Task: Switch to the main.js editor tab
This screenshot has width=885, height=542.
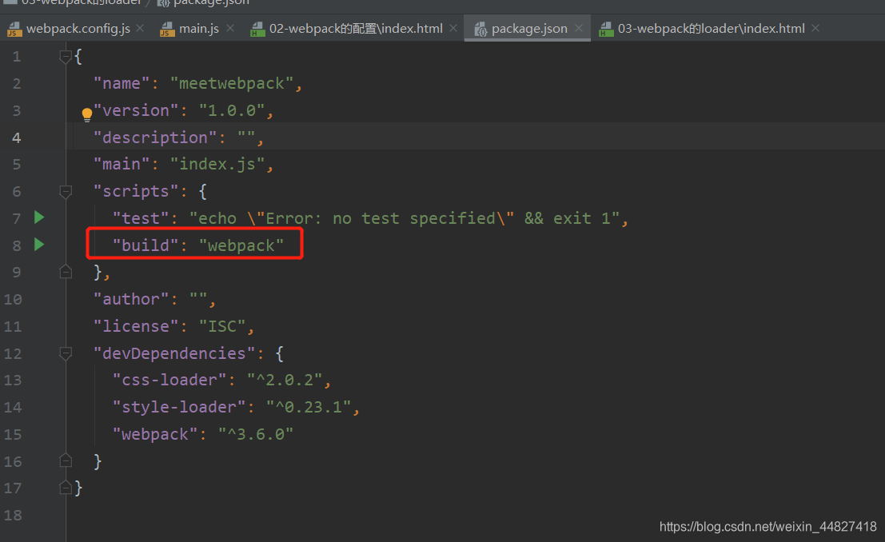Action: point(199,28)
